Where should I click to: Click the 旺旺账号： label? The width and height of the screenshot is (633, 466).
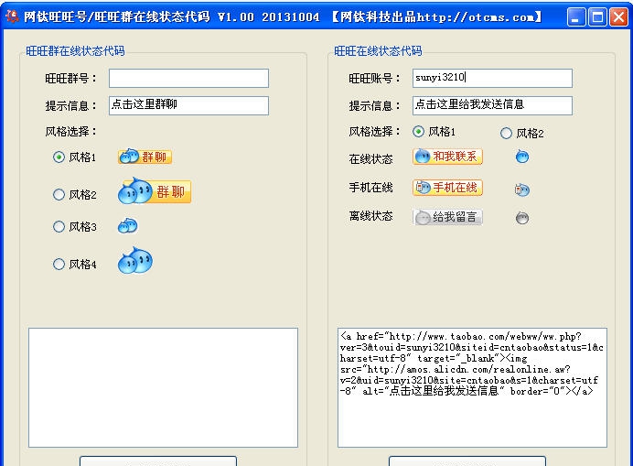pos(375,78)
